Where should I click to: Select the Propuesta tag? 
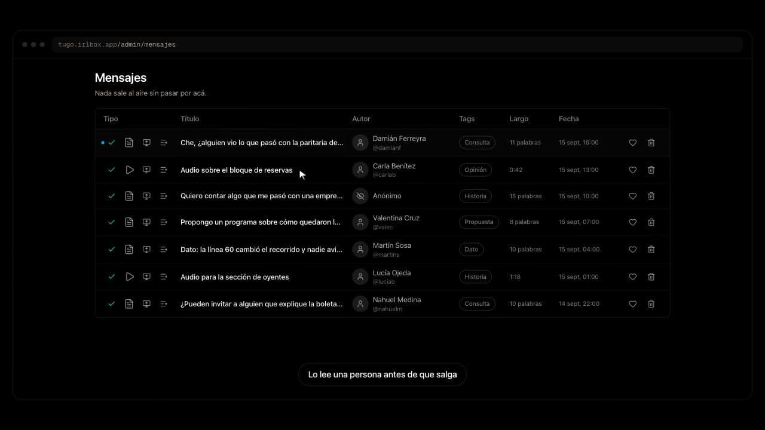[x=479, y=222]
